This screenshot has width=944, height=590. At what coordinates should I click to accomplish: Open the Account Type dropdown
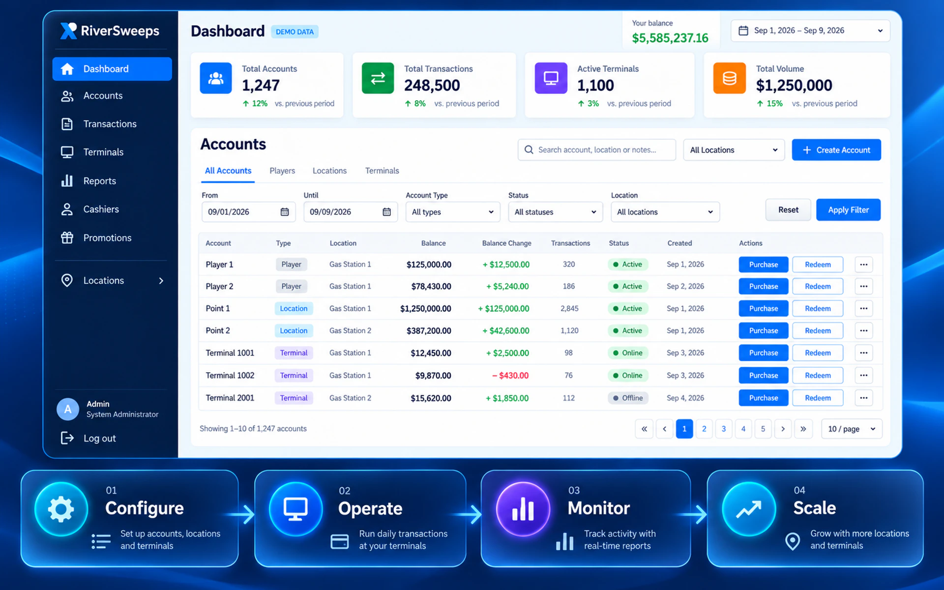tap(453, 212)
